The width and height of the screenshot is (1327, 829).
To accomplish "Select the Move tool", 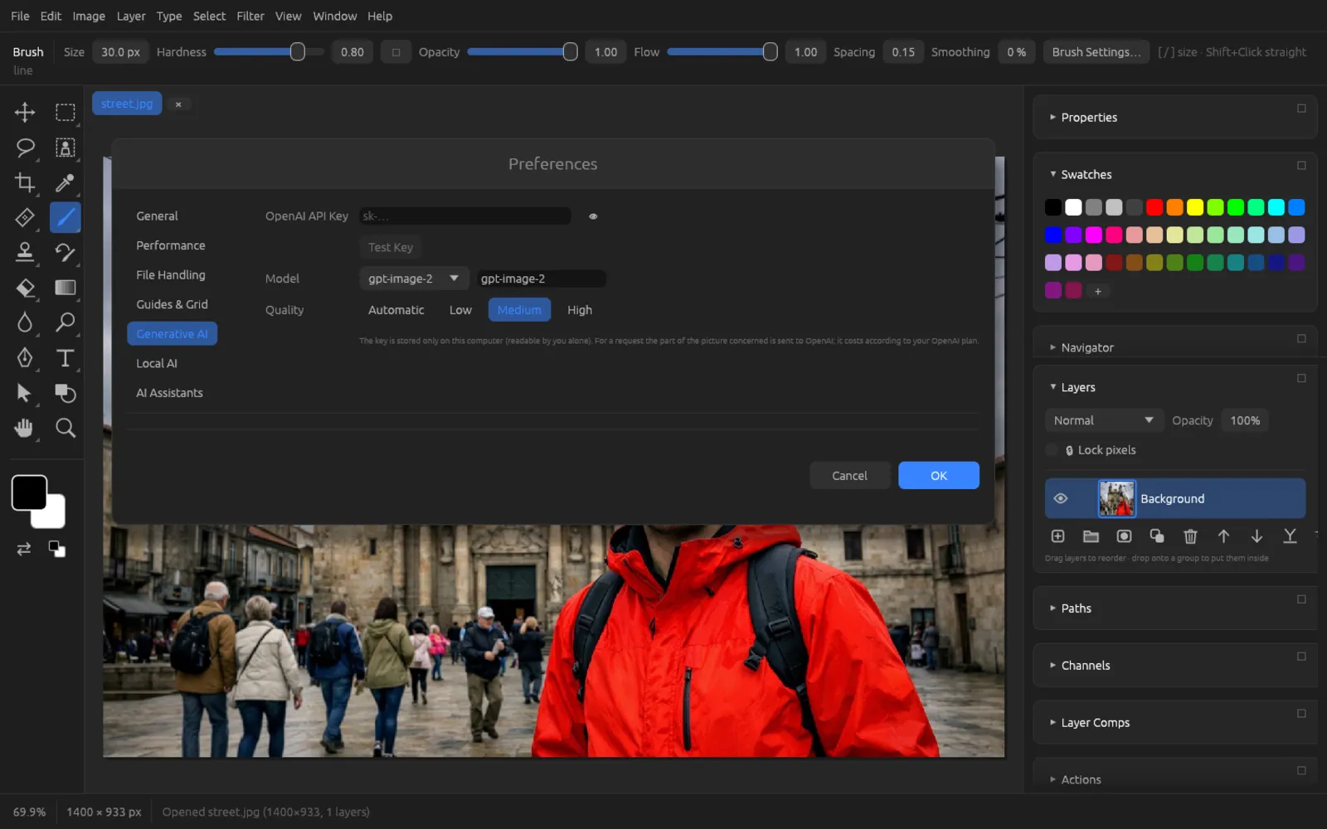I will 25,112.
